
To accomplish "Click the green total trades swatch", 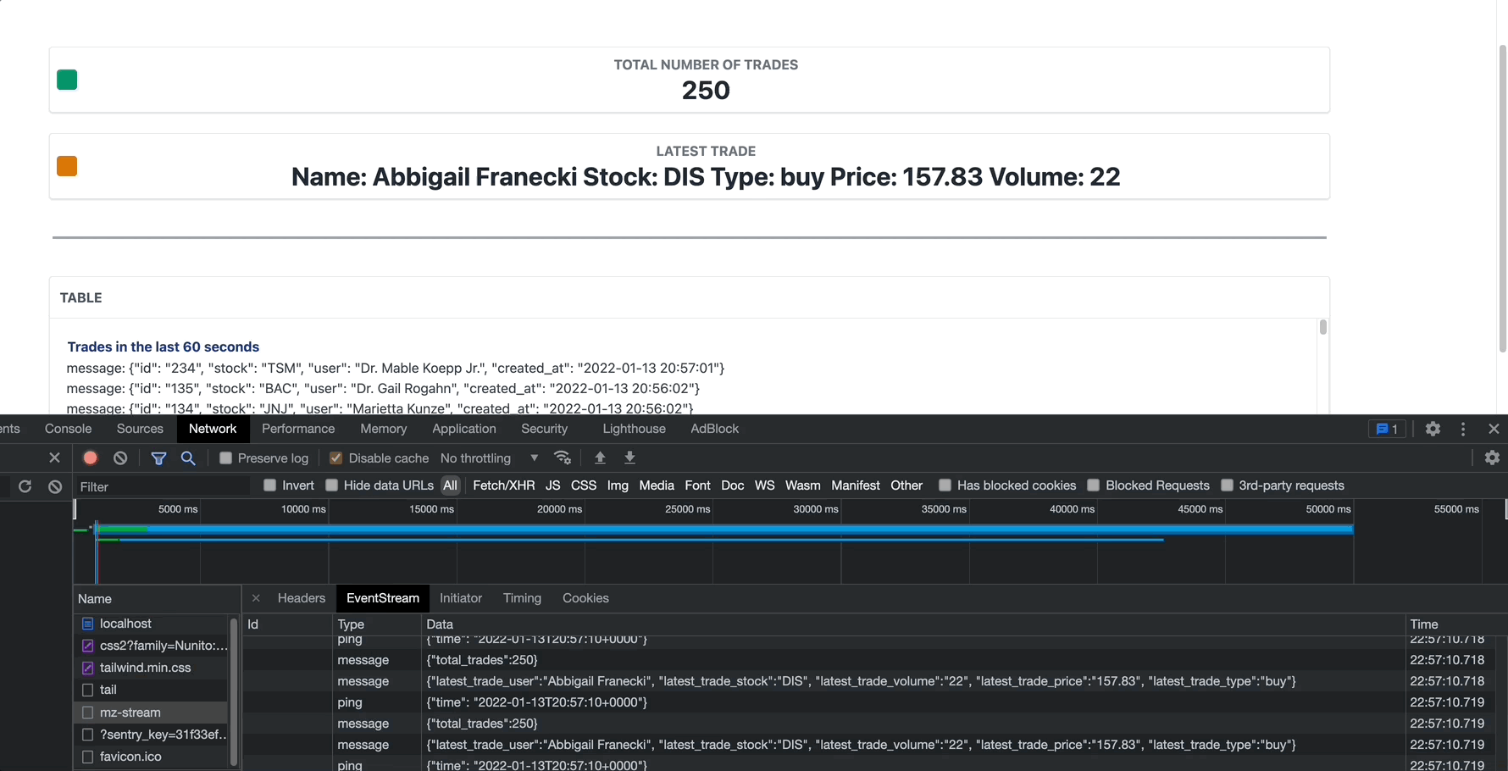I will click(x=67, y=80).
